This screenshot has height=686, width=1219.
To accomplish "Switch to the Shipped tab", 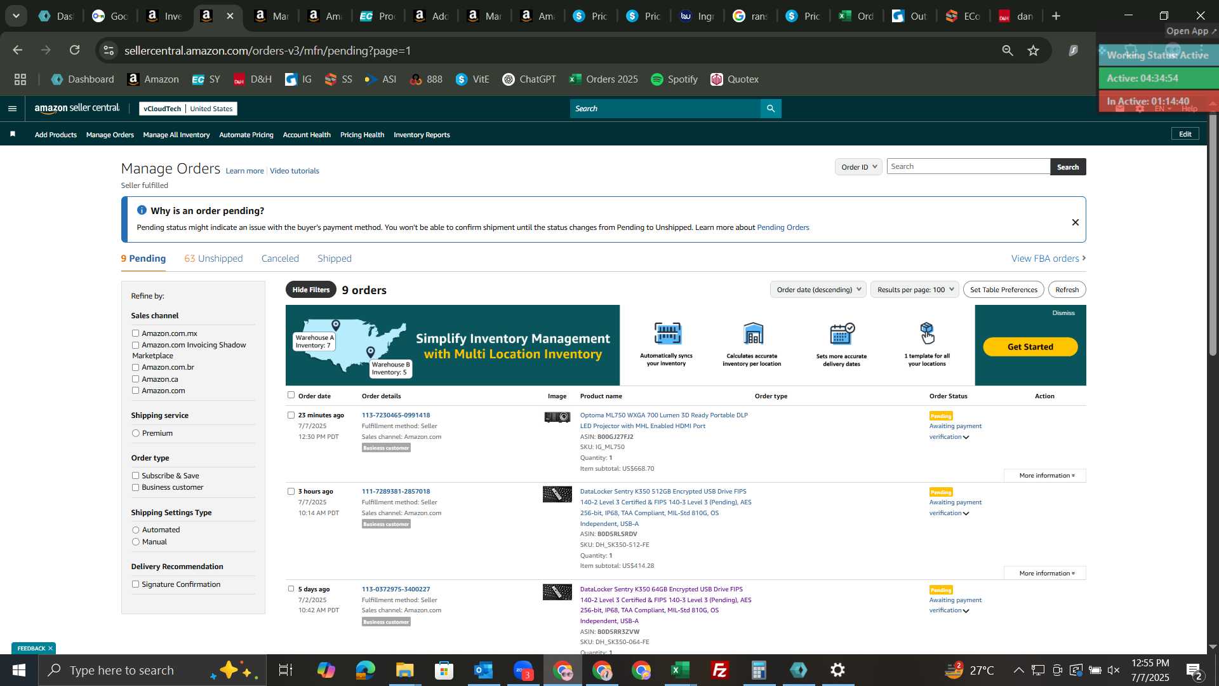I will point(335,259).
